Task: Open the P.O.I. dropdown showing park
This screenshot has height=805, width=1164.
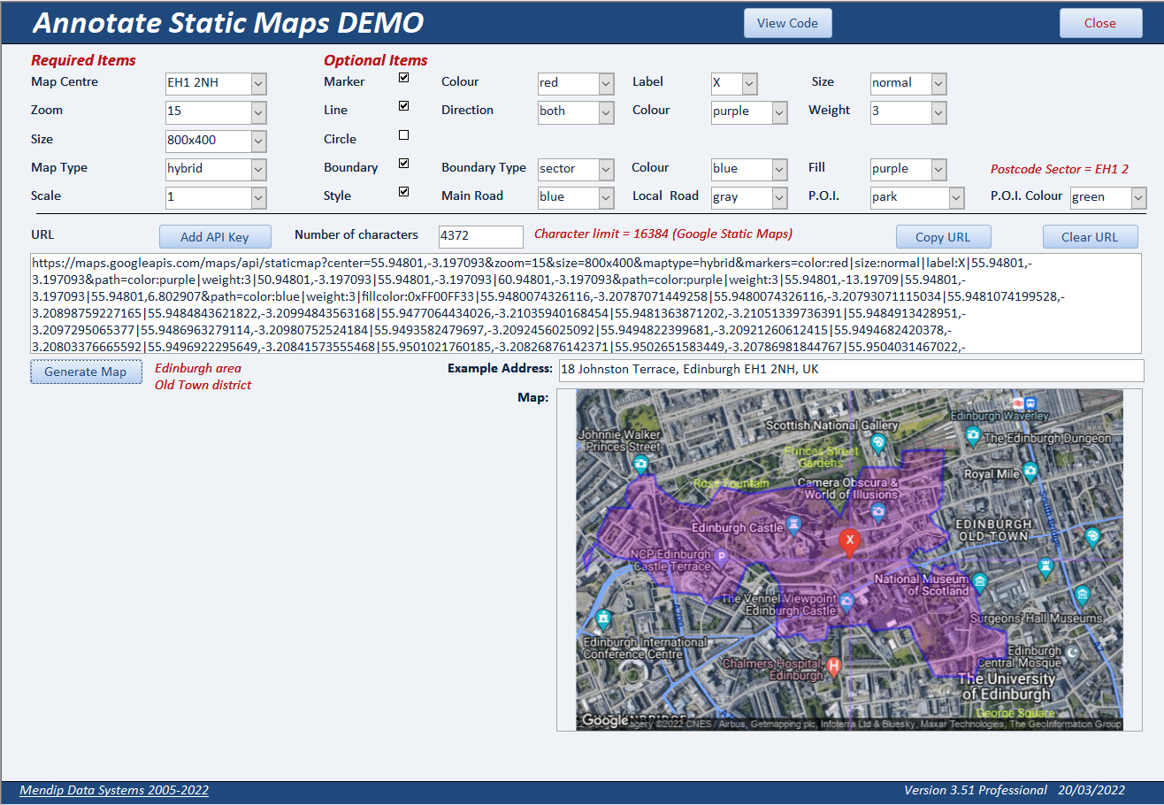Action: [956, 197]
